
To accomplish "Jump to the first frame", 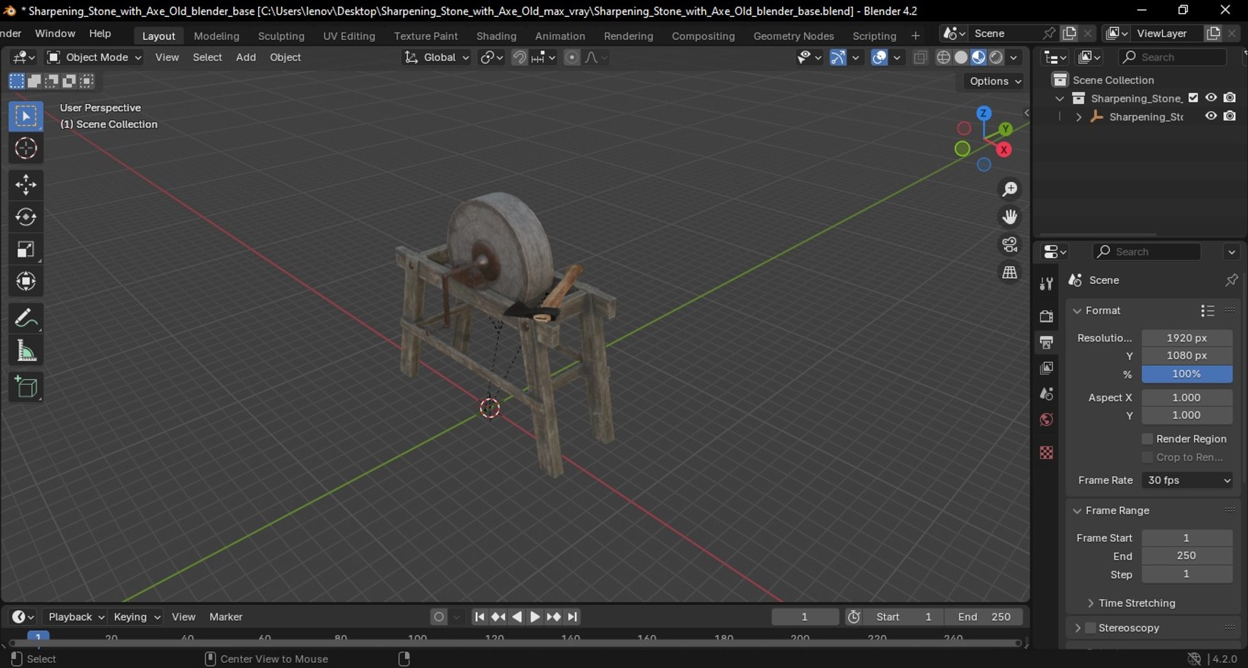I will [480, 617].
